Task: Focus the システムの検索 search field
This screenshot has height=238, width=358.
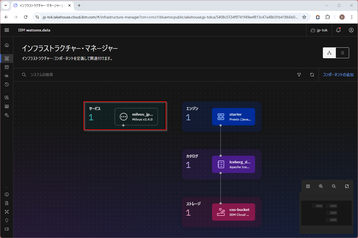Action: coord(157,75)
